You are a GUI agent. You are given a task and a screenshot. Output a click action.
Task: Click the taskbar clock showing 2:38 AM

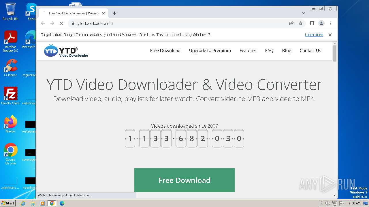click(x=354, y=203)
